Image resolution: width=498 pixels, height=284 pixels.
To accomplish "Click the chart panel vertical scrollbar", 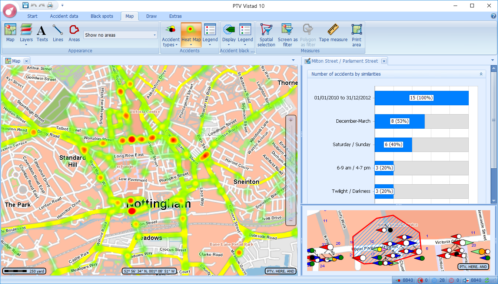I will pos(494,120).
